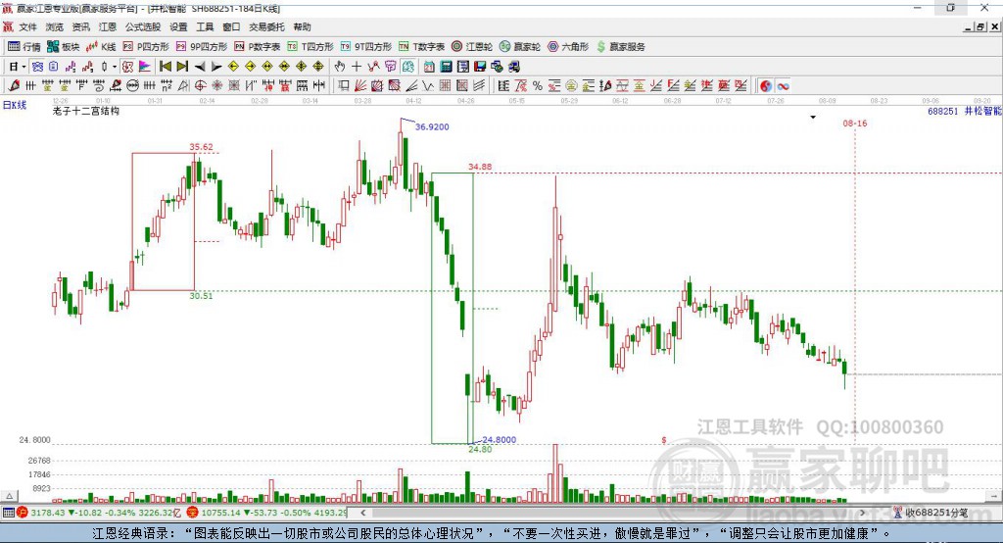Click the red dollar marker on chart

[664, 440]
